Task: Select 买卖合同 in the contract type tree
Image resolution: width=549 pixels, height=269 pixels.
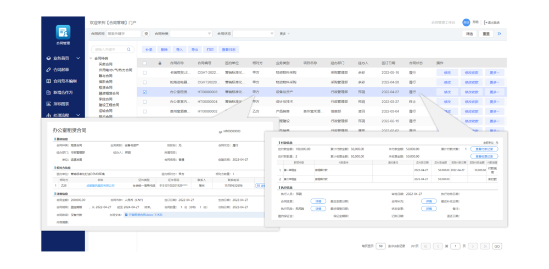Action: pyautogui.click(x=105, y=64)
